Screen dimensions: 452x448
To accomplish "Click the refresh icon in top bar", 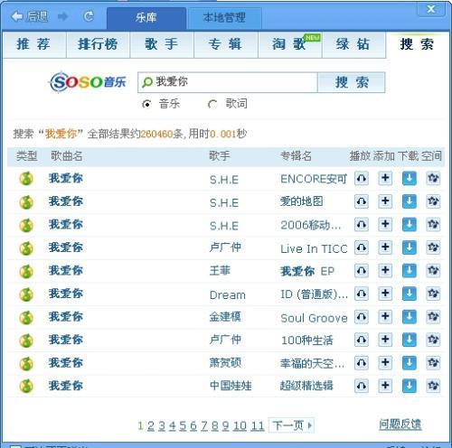I will (89, 16).
